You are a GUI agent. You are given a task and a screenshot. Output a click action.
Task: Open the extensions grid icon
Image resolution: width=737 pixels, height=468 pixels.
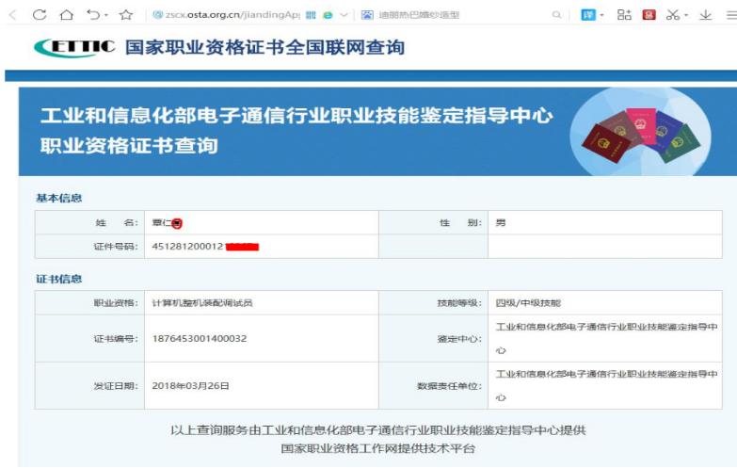pos(624,15)
